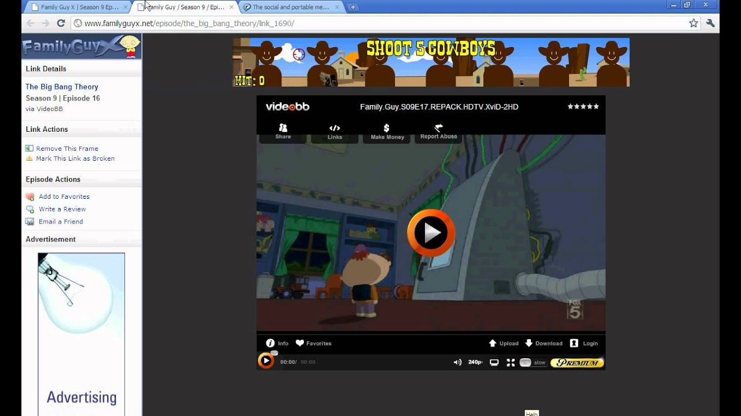This screenshot has width=741, height=416.
Task: Rate the video with the five stars
Action: 583,106
